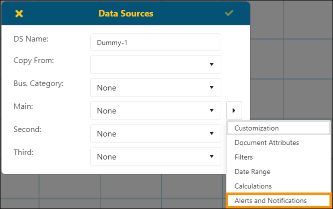Click the Copy From label
The width and height of the screenshot is (333, 209).
click(x=34, y=60)
